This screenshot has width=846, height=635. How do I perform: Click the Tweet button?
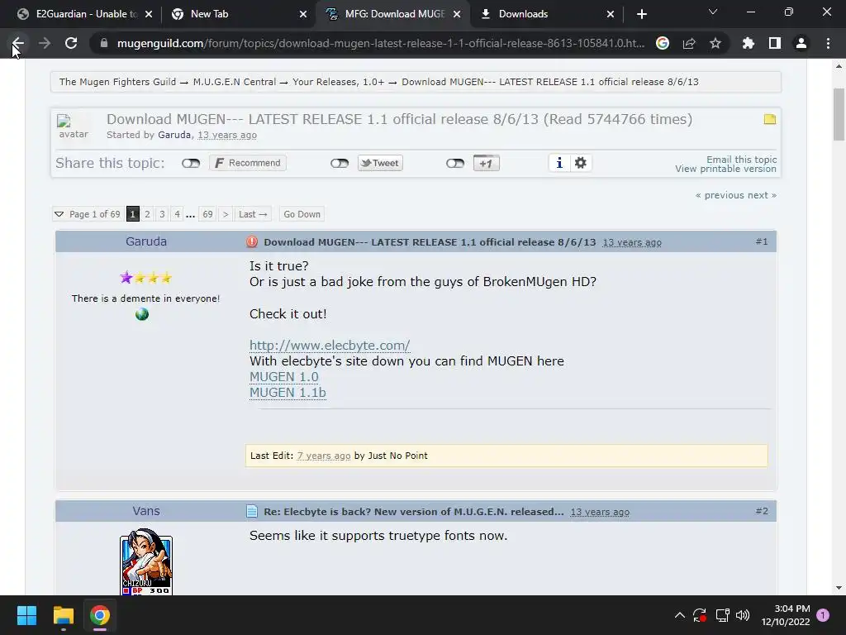(380, 163)
